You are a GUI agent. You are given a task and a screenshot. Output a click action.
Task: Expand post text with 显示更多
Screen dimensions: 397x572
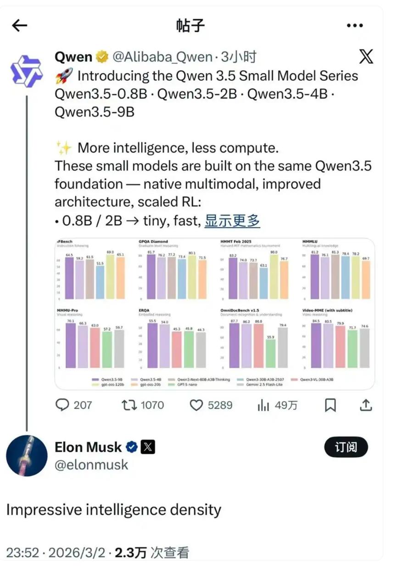(232, 221)
